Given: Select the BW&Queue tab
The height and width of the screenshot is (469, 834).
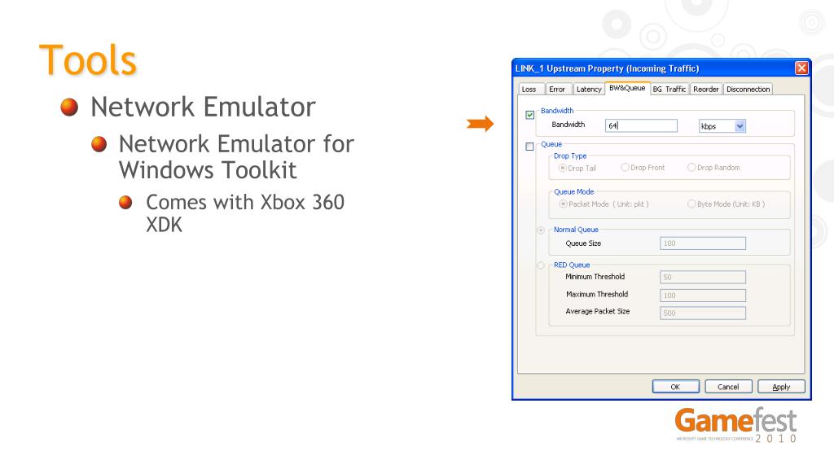Looking at the screenshot, I should click(627, 88).
